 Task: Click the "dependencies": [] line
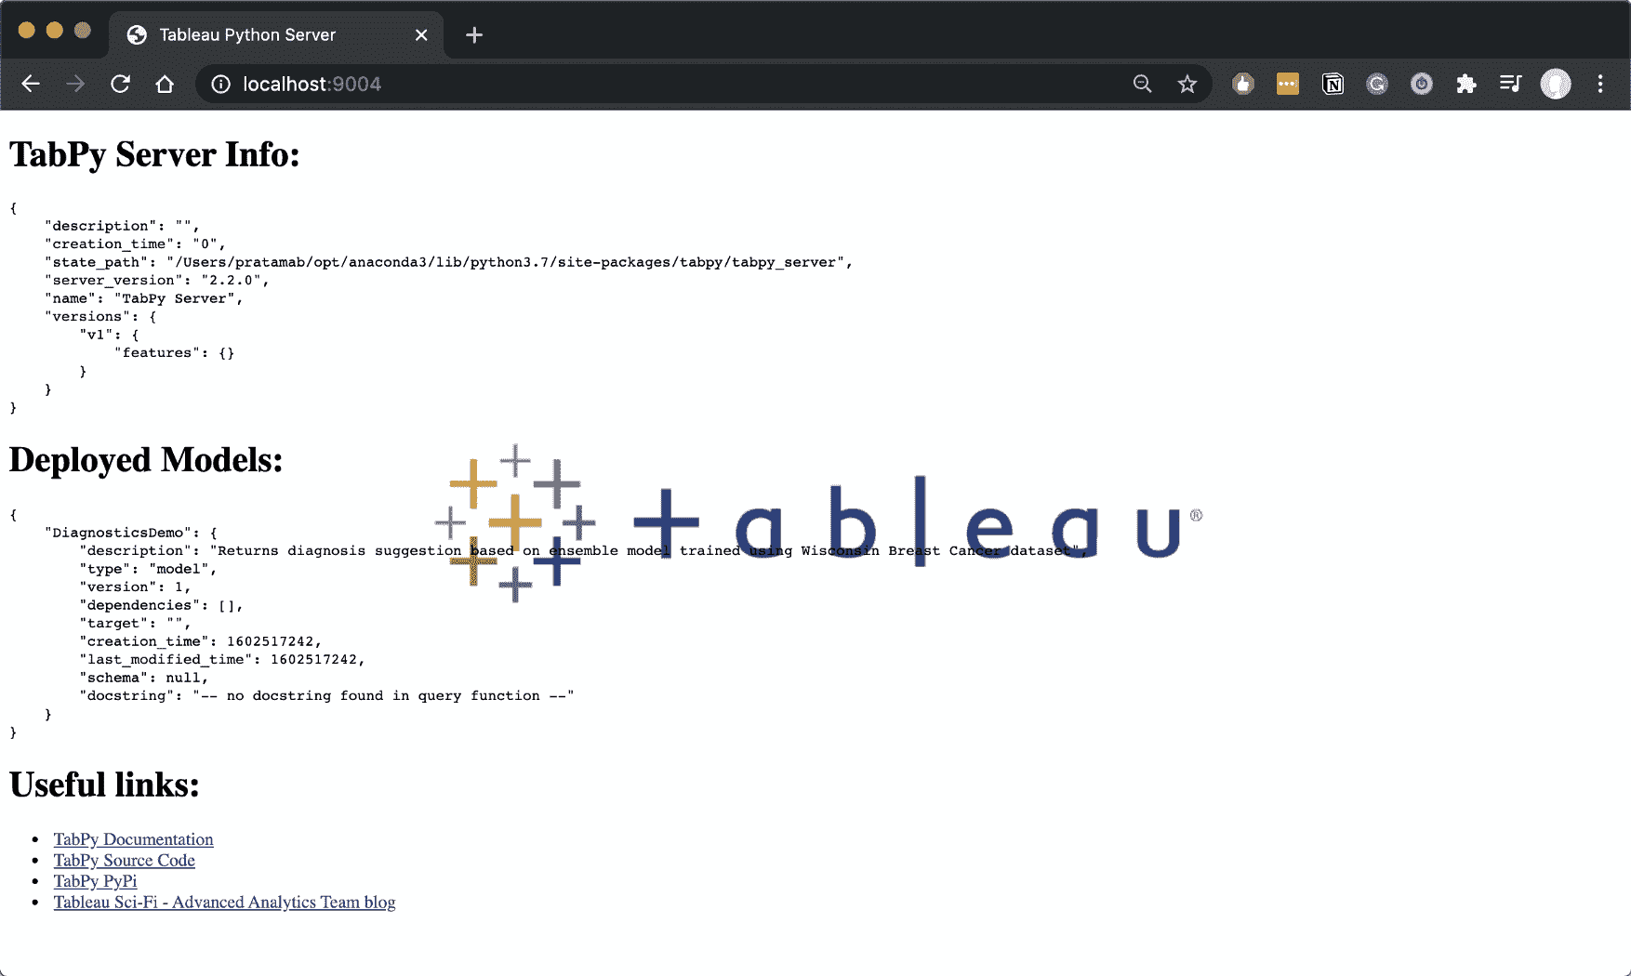tap(162, 605)
